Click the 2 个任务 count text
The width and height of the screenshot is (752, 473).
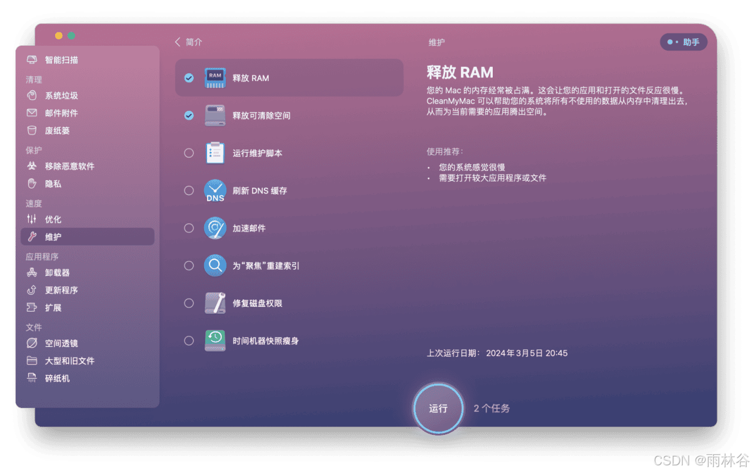click(492, 408)
